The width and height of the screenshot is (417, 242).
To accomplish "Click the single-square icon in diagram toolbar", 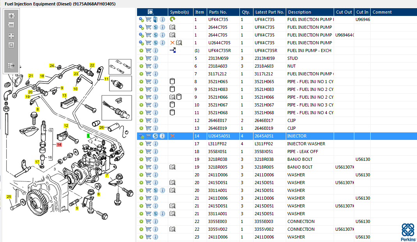I will (11, 45).
